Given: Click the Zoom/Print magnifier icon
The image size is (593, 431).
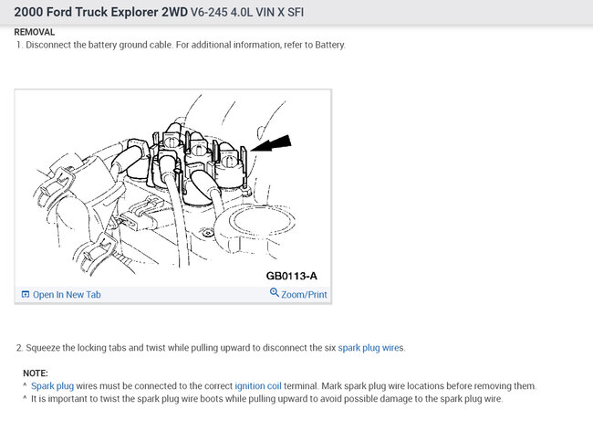Looking at the screenshot, I should click(275, 292).
